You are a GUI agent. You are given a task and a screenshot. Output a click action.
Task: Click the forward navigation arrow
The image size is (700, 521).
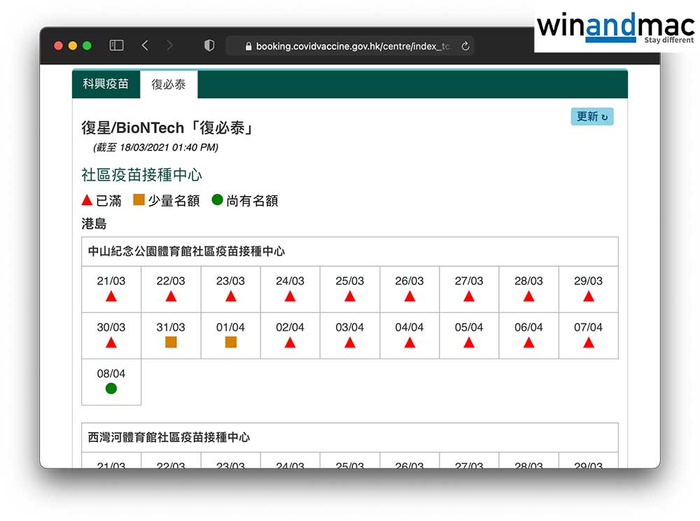pos(169,46)
